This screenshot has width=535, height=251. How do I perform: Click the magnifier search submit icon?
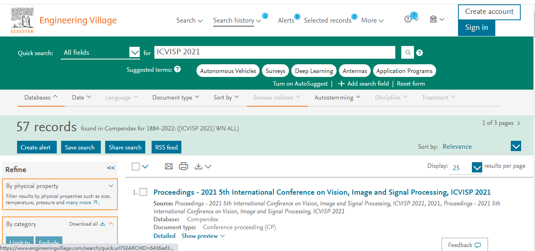tap(407, 52)
